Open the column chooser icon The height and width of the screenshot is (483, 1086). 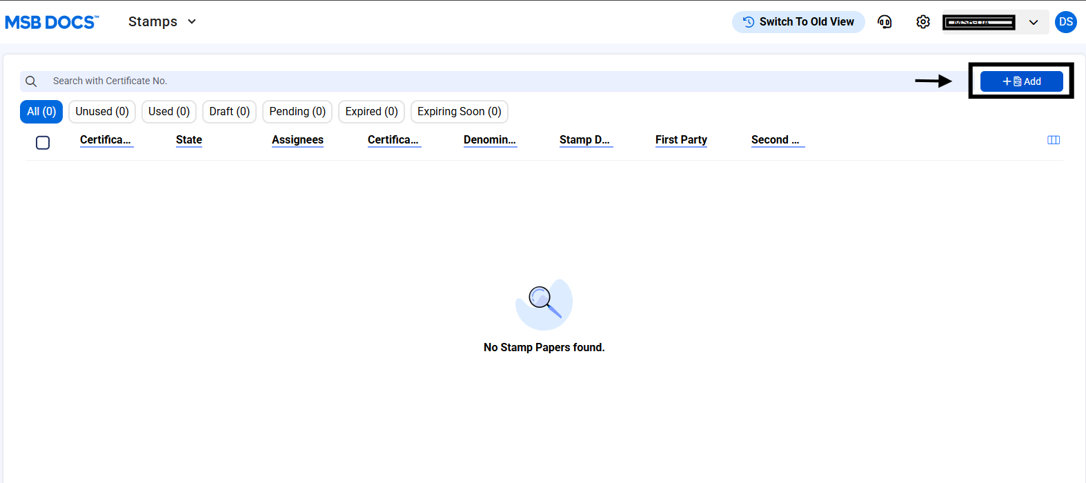click(x=1053, y=140)
